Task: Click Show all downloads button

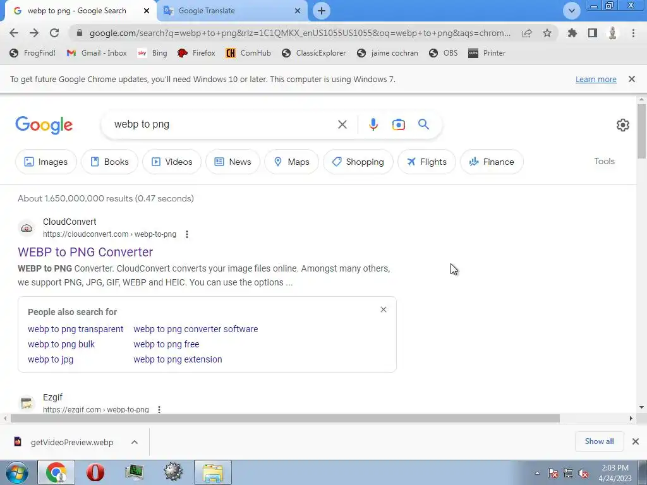Action: pyautogui.click(x=599, y=441)
